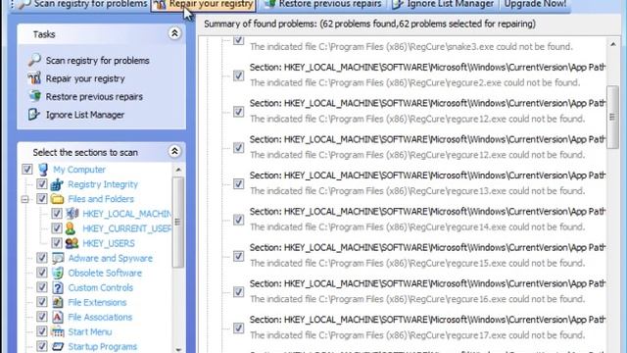Click the Start Menu icon in tree

click(x=58, y=331)
